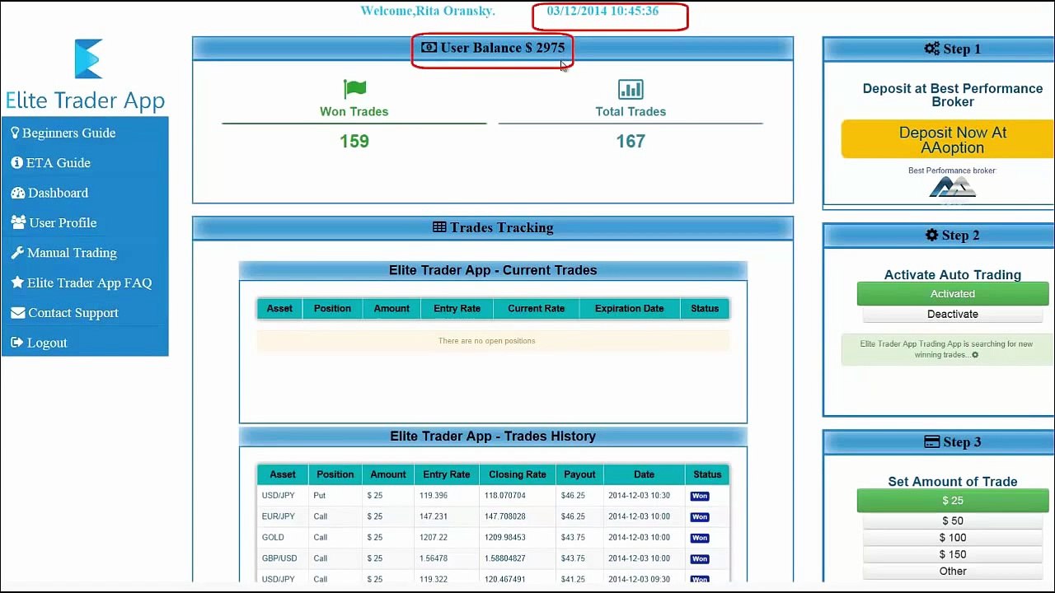Screen dimensions: 1055x593
Task: Click the User Balance $ 2975 text
Action: (x=503, y=48)
